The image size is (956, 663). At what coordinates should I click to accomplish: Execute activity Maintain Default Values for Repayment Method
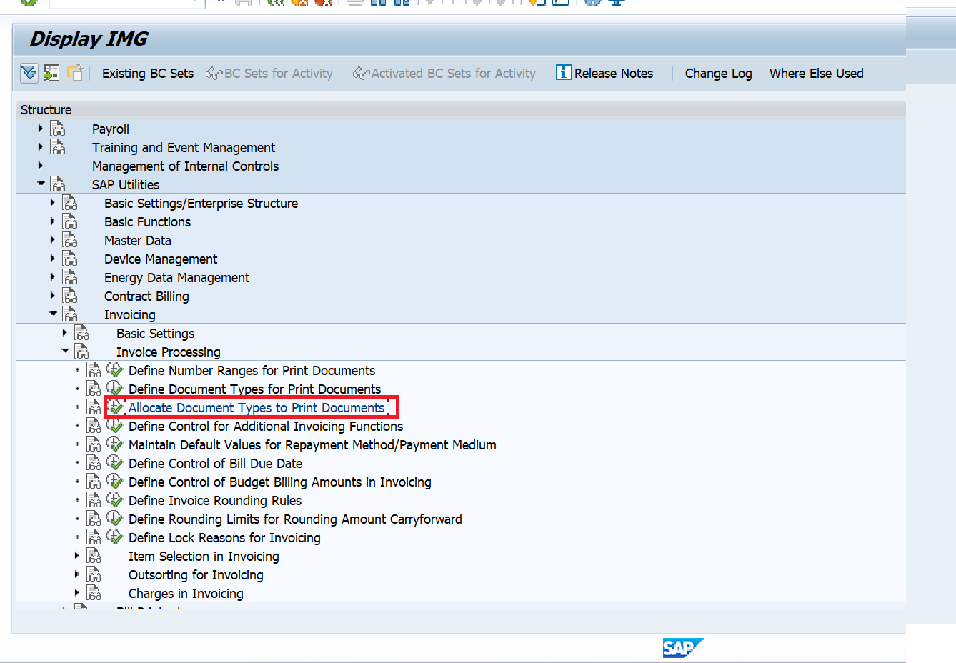coord(115,444)
